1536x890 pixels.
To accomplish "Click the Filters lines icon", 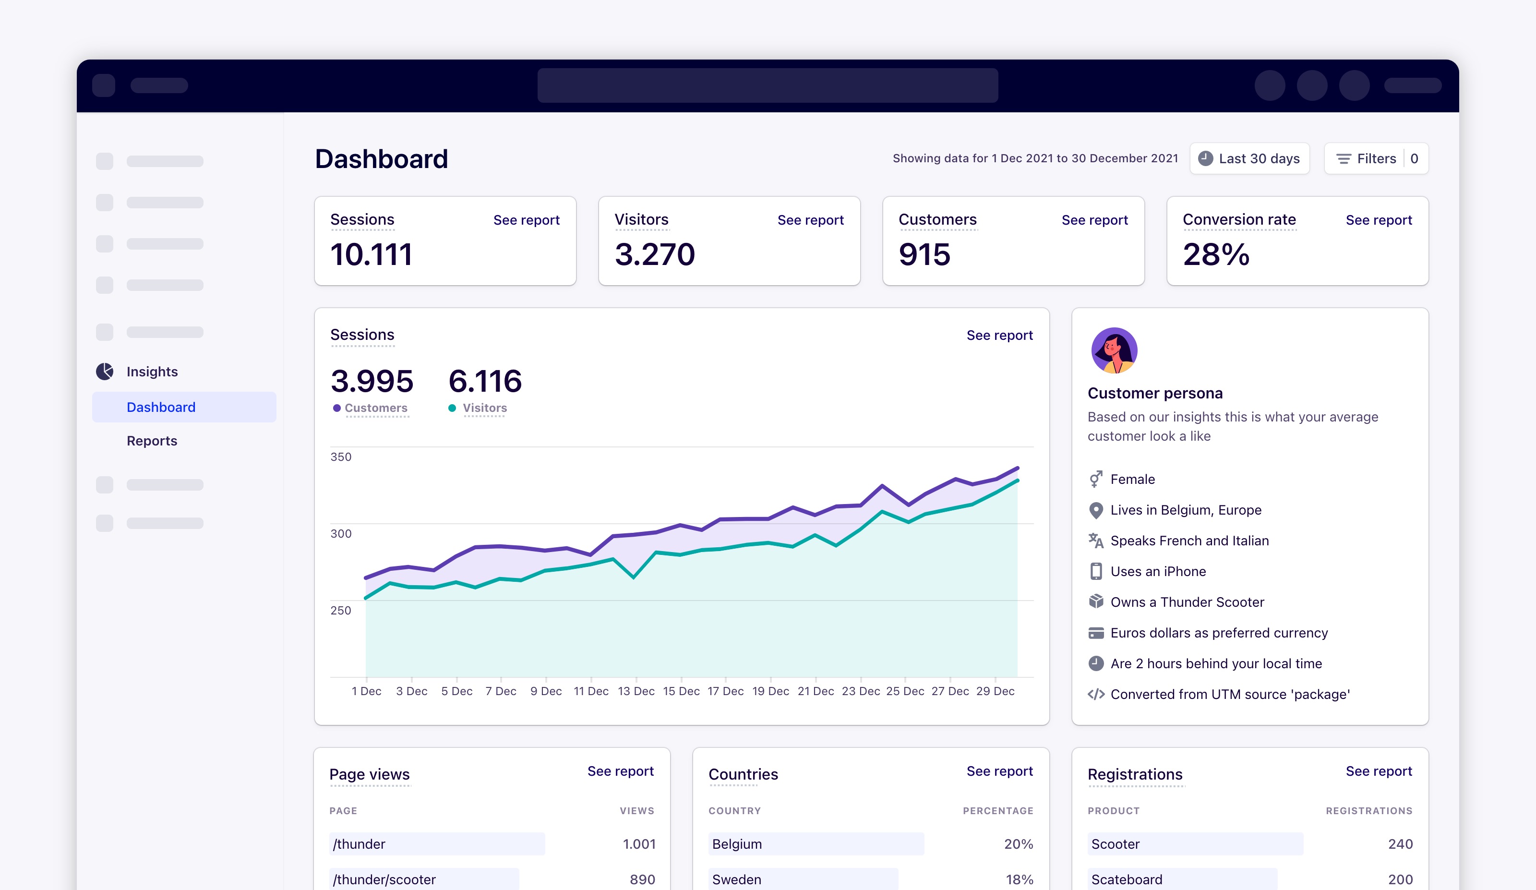I will point(1344,158).
